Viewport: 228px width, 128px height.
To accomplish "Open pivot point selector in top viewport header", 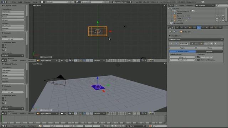I will 71,60.
